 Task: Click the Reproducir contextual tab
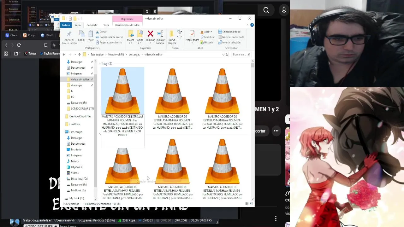[x=127, y=19]
